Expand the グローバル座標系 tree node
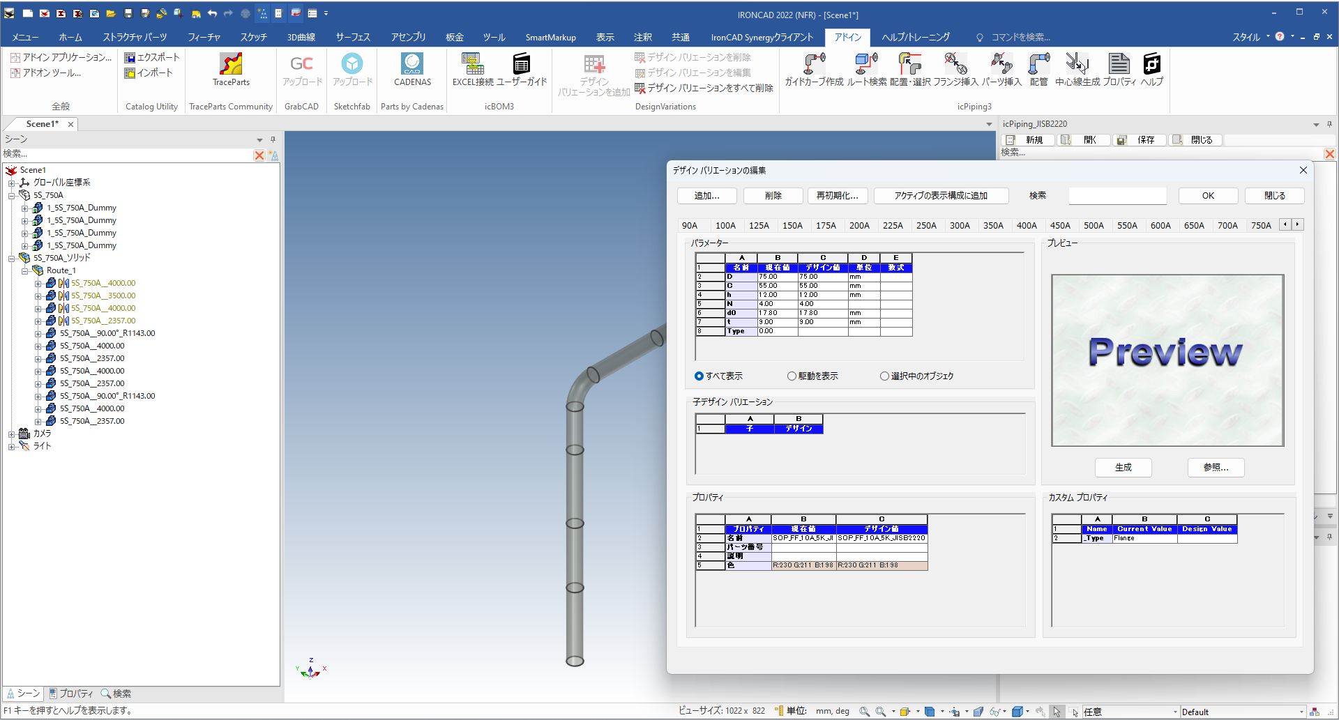This screenshot has width=1339, height=720. coord(11,183)
